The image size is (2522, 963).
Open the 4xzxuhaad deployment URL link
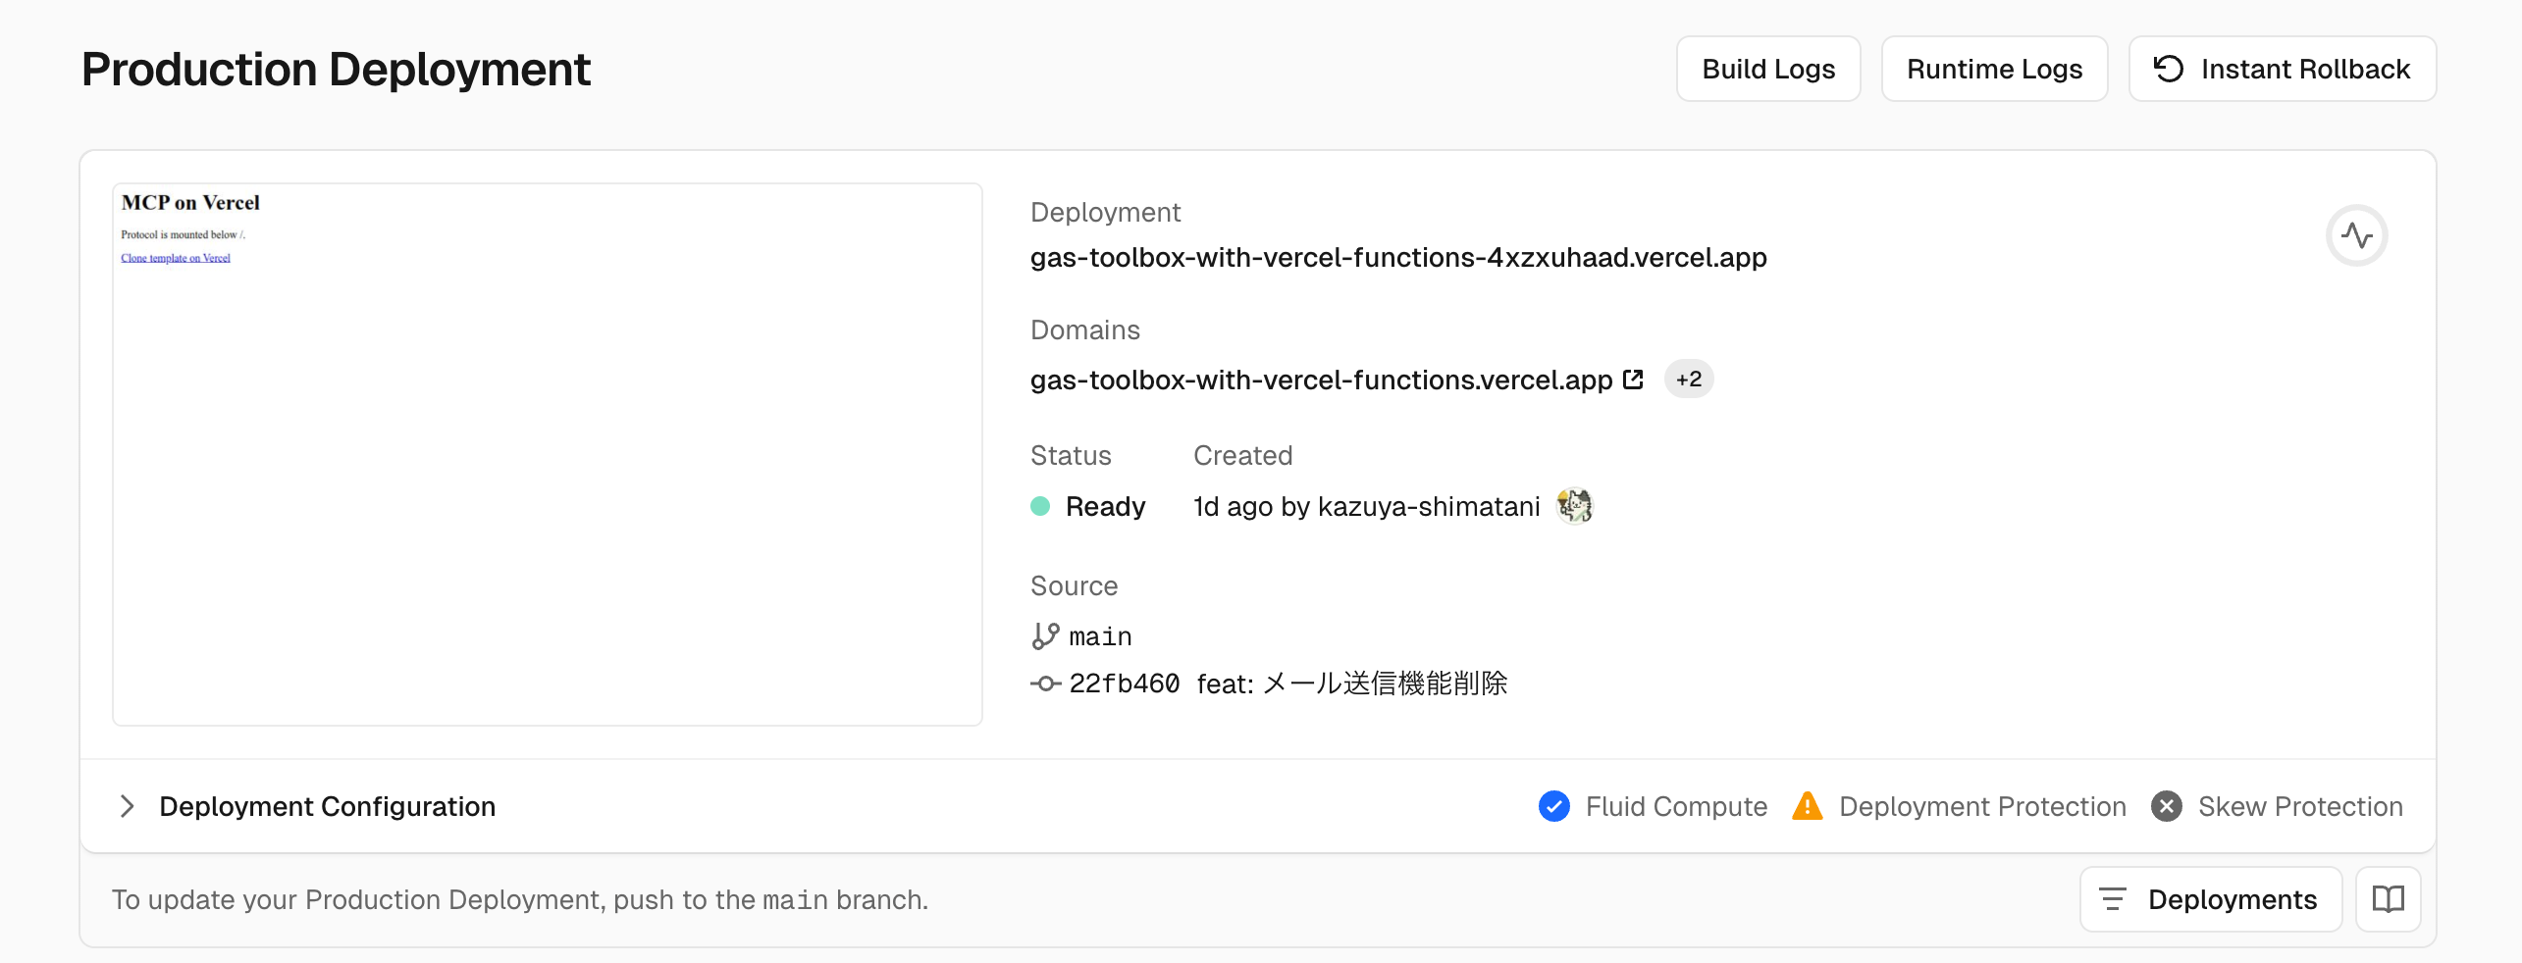[1398, 257]
